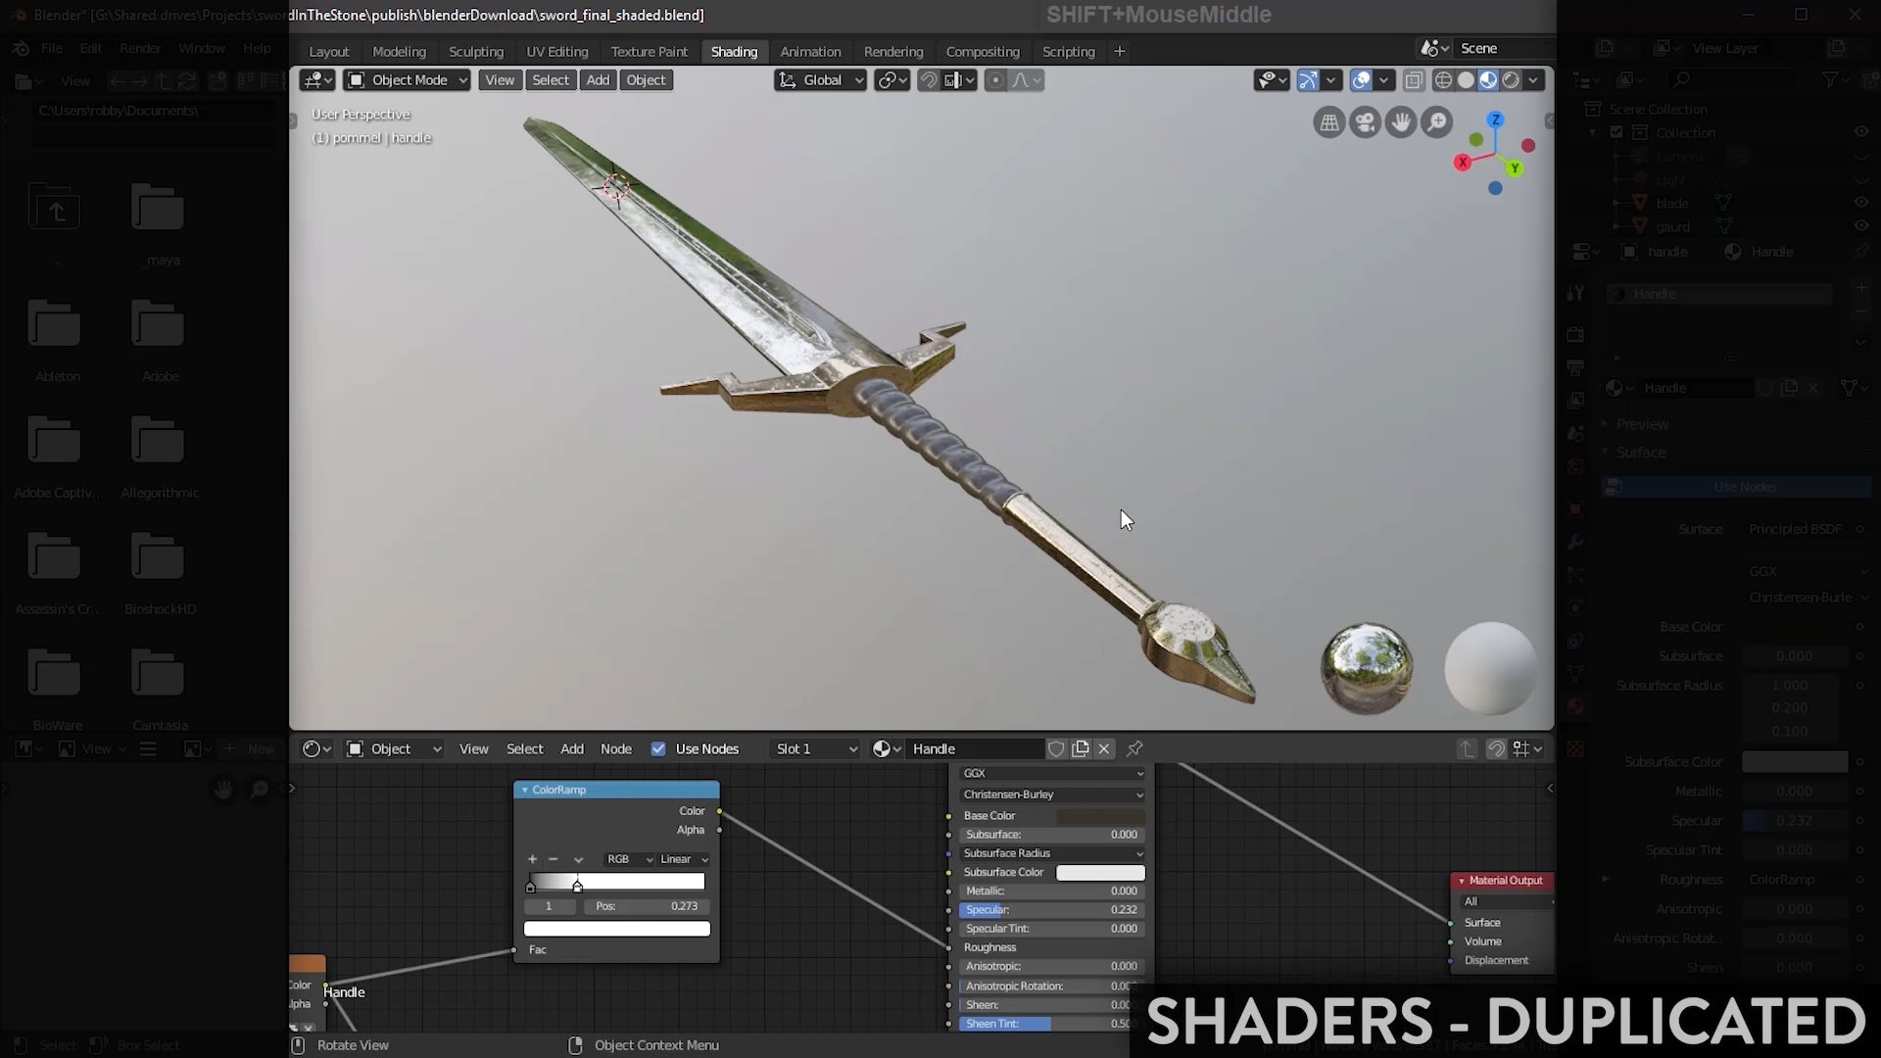1881x1058 pixels.
Task: Toggle X-ray mode in viewport header
Action: (x=1414, y=80)
